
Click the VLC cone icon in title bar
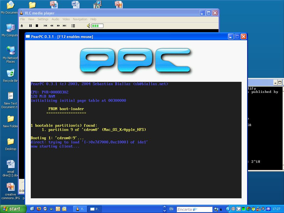click(22, 13)
